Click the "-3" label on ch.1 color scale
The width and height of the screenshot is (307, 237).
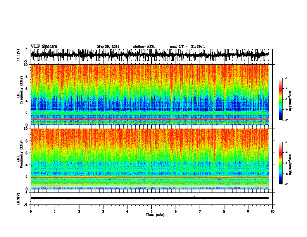point(286,78)
